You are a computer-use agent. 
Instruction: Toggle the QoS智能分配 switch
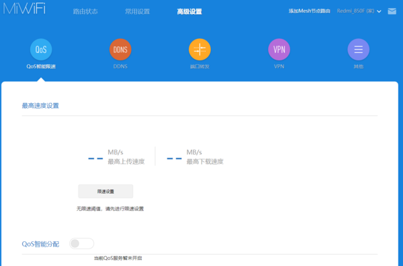[82, 243]
